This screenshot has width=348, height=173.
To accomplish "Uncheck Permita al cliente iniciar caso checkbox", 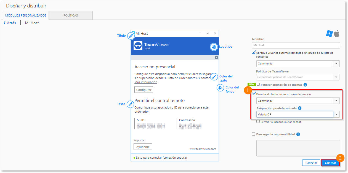I will tap(254, 94).
